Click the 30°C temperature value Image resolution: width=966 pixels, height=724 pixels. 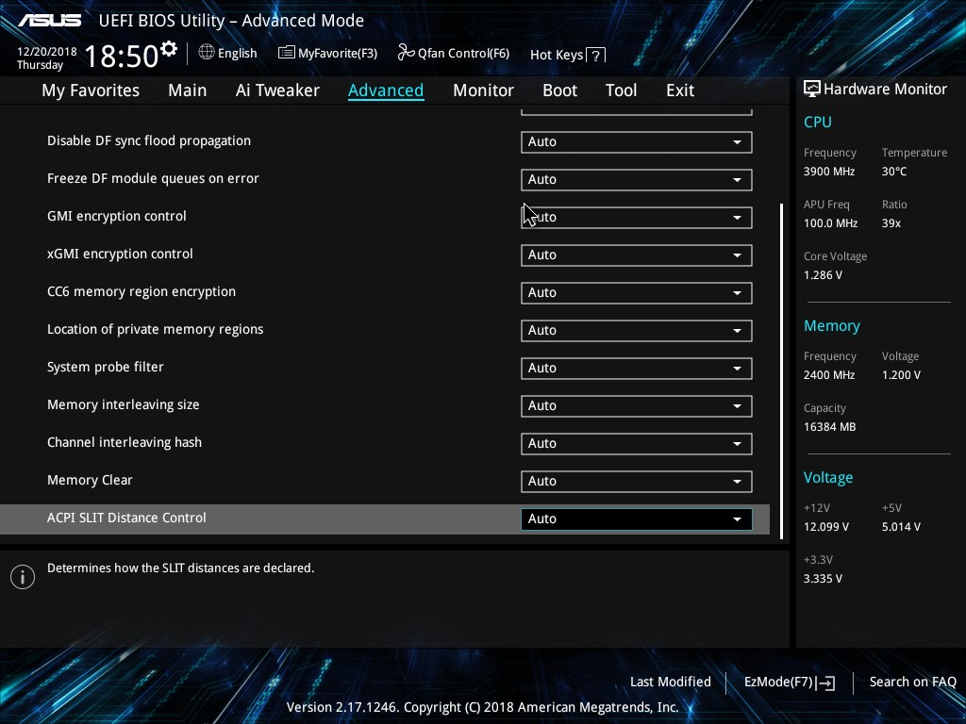(894, 172)
